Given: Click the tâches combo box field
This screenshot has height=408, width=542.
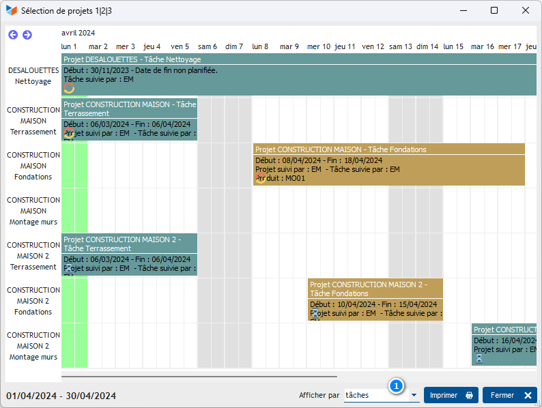Looking at the screenshot, I should [374, 395].
